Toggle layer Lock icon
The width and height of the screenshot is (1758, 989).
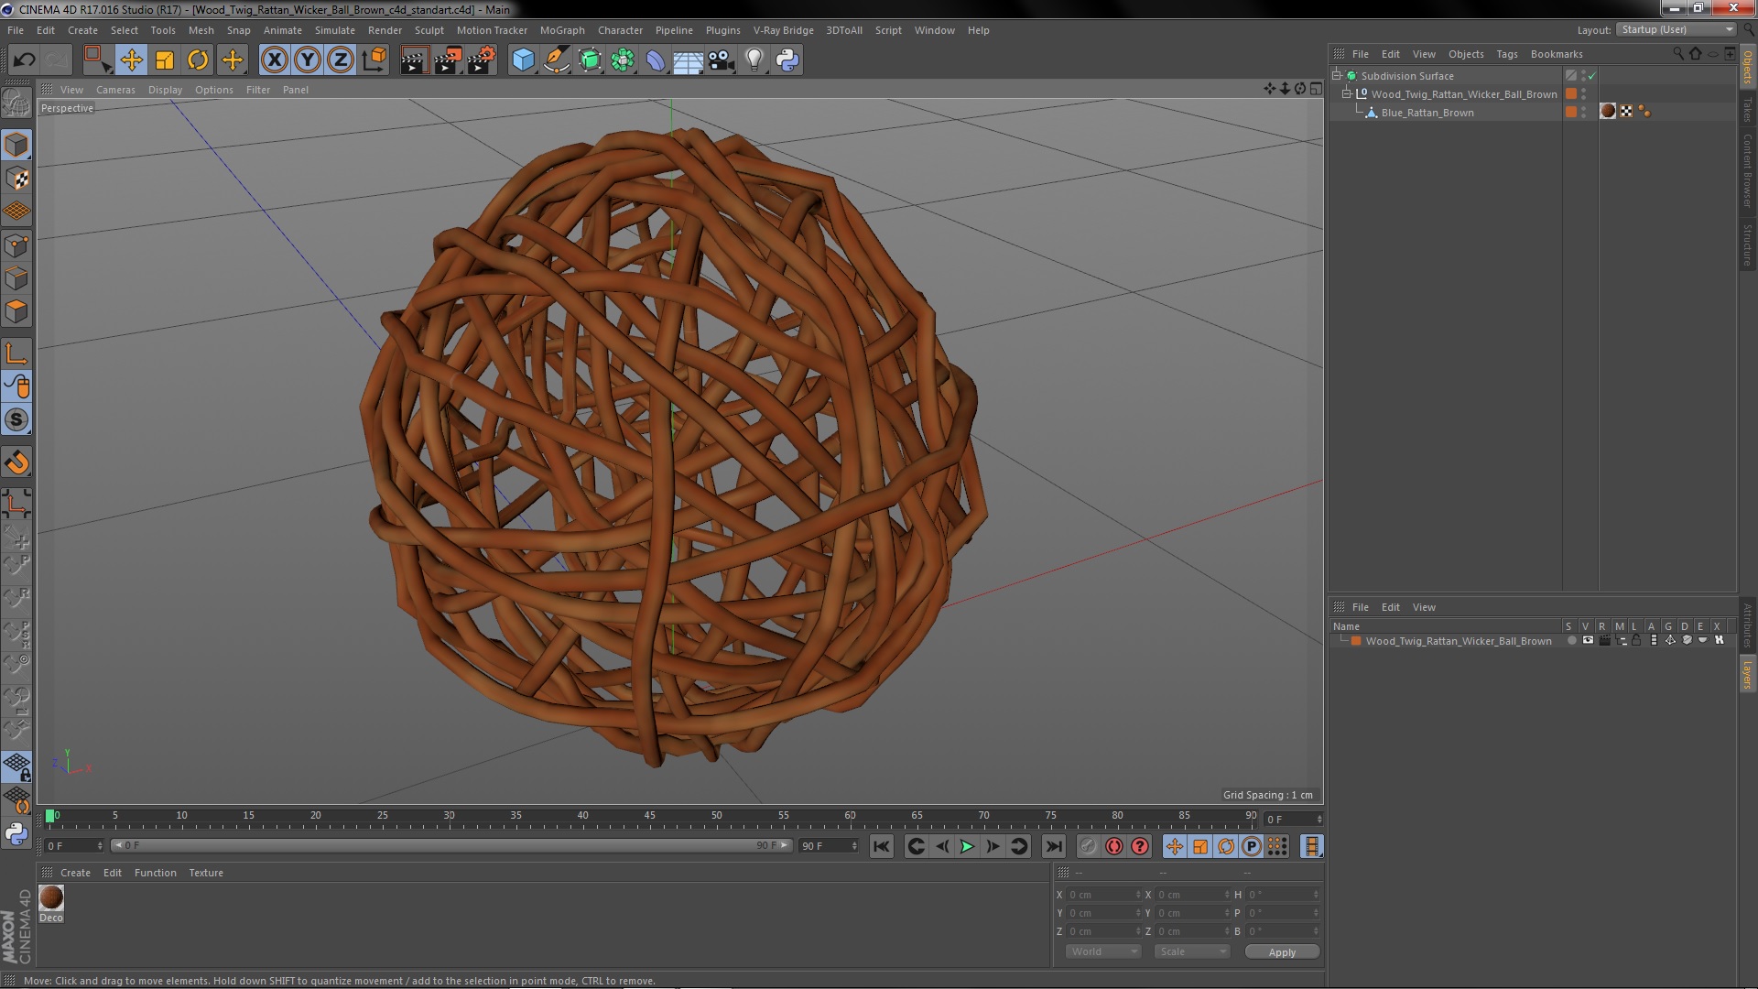click(1636, 641)
